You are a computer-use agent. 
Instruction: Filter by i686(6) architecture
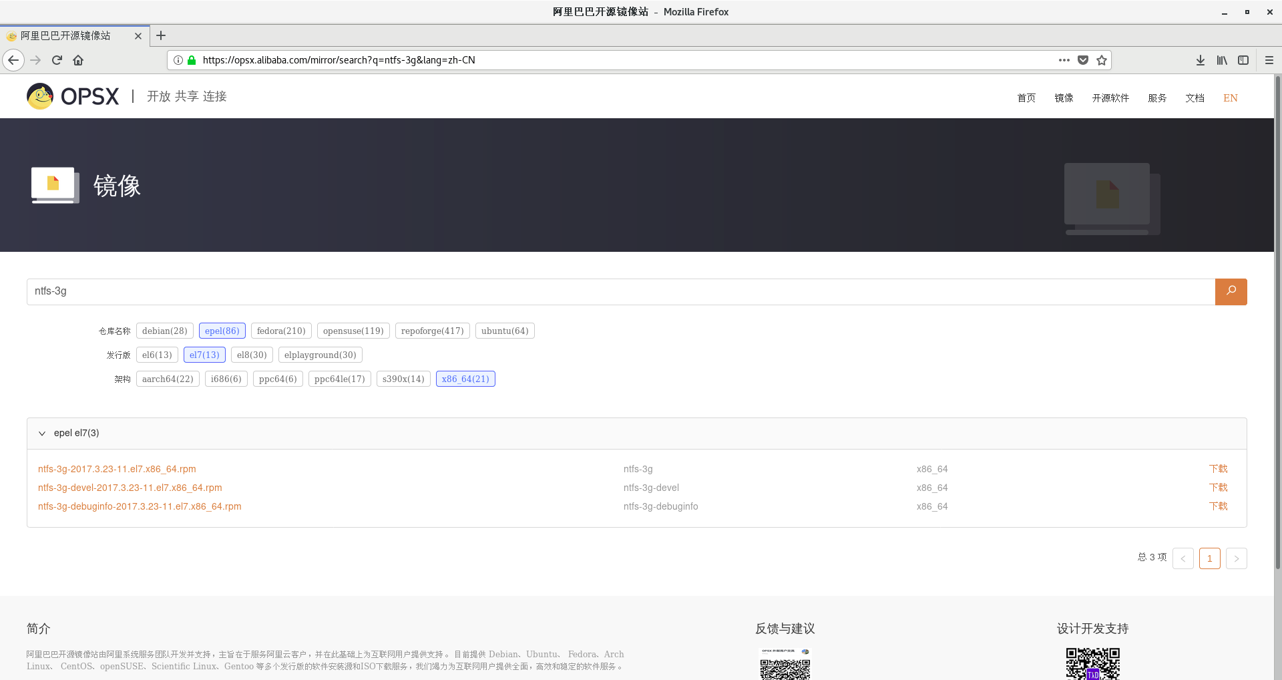coord(226,379)
